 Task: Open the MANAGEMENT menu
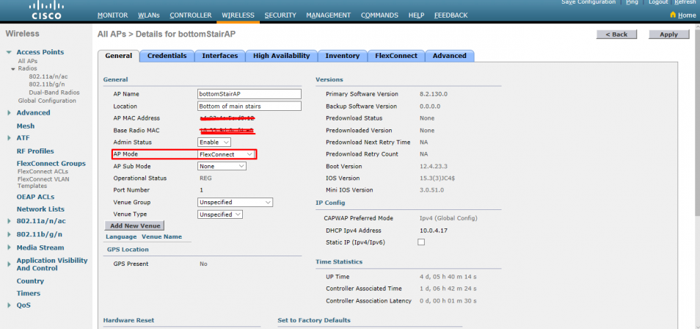pos(328,15)
